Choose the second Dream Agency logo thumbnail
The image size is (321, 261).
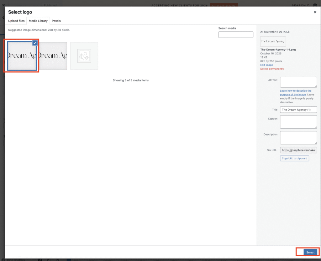[53, 56]
